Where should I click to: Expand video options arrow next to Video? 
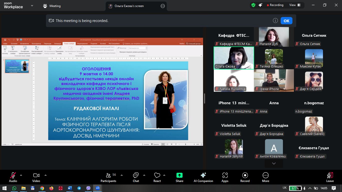(46, 175)
